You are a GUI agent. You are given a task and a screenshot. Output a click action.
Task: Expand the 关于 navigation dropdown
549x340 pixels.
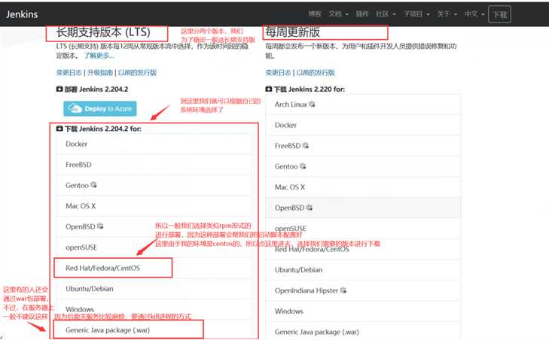point(447,14)
